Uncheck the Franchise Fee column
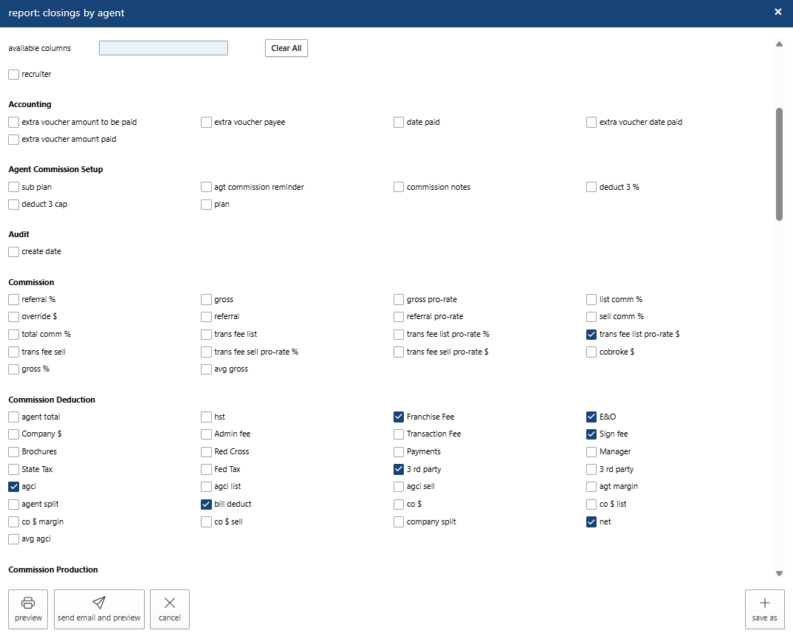Image resolution: width=793 pixels, height=636 pixels. [x=399, y=417]
